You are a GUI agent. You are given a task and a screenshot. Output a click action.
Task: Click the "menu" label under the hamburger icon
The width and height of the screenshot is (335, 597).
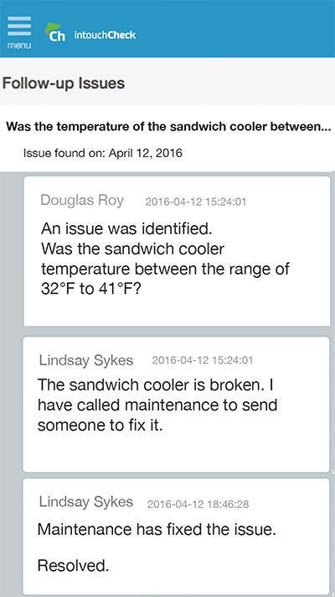pos(19,45)
